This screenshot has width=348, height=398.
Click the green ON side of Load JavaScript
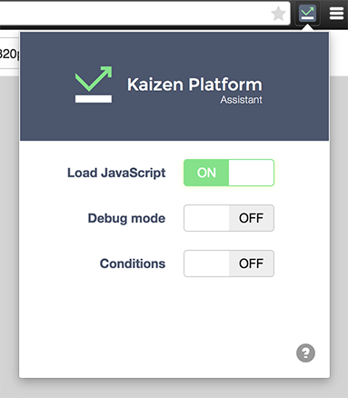pos(206,173)
